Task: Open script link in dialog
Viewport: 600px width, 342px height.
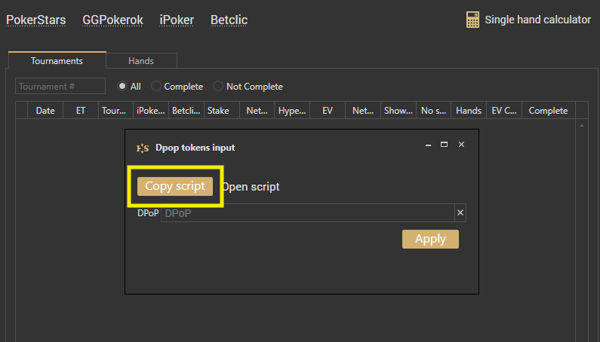Action: 251,187
